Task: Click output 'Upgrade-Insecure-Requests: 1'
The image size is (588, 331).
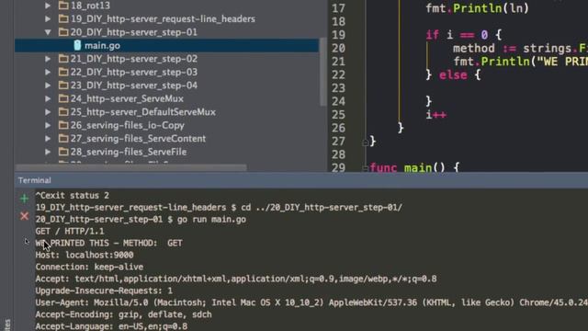Action: 104,291
